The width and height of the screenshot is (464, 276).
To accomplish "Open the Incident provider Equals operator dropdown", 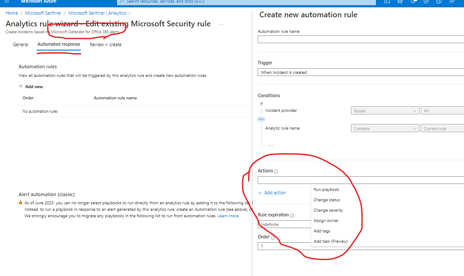I will click(x=385, y=111).
